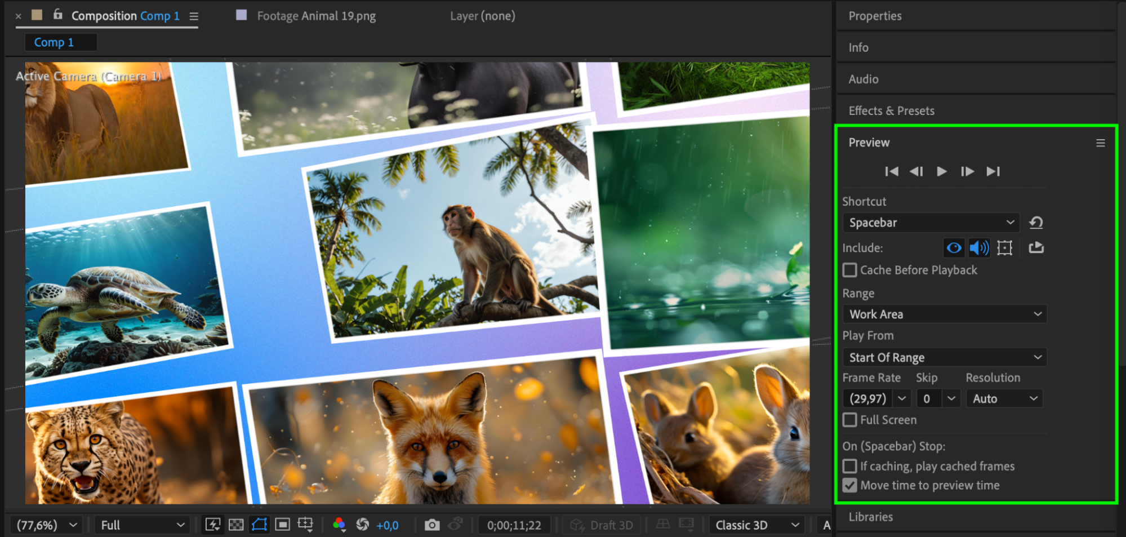Open the grid and guide options
The height and width of the screenshot is (537, 1126).
pos(305,525)
